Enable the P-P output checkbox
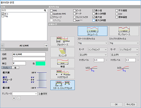 click(x=74, y=14)
